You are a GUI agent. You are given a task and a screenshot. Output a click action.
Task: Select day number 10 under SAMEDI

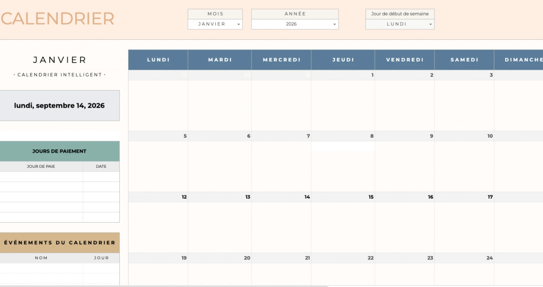tap(464, 136)
